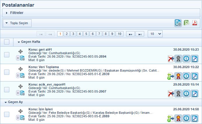Image resolution: width=202 pixels, height=124 pixels.
Task: Click the green check postal status on 'İzin İşleri'
Action: [x=170, y=118]
